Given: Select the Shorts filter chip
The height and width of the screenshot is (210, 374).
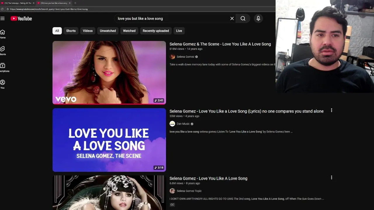Looking at the screenshot, I should (x=71, y=31).
